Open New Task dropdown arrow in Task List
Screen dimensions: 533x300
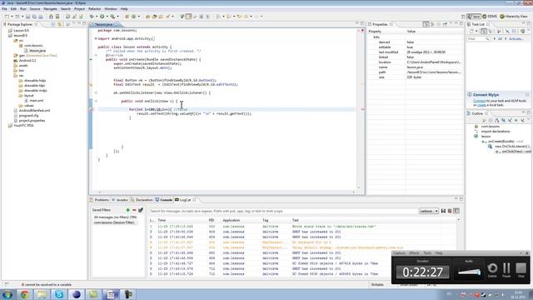pyautogui.click(x=476, y=32)
